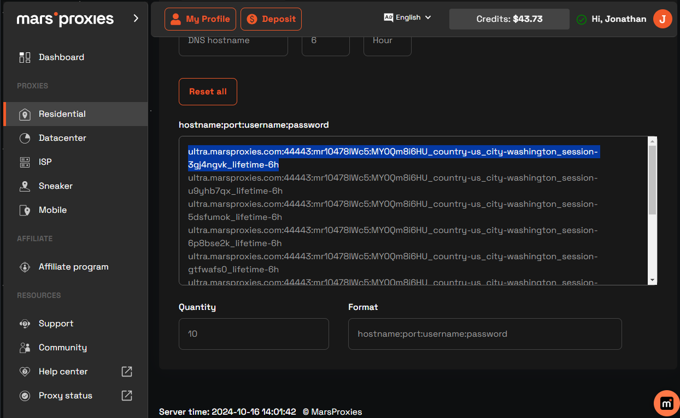Click the Affiliate program icon
This screenshot has height=418, width=680.
25,267
